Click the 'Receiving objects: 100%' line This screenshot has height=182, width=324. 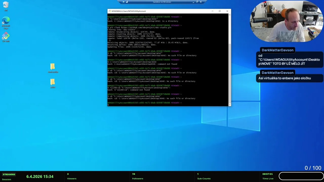tap(148, 42)
